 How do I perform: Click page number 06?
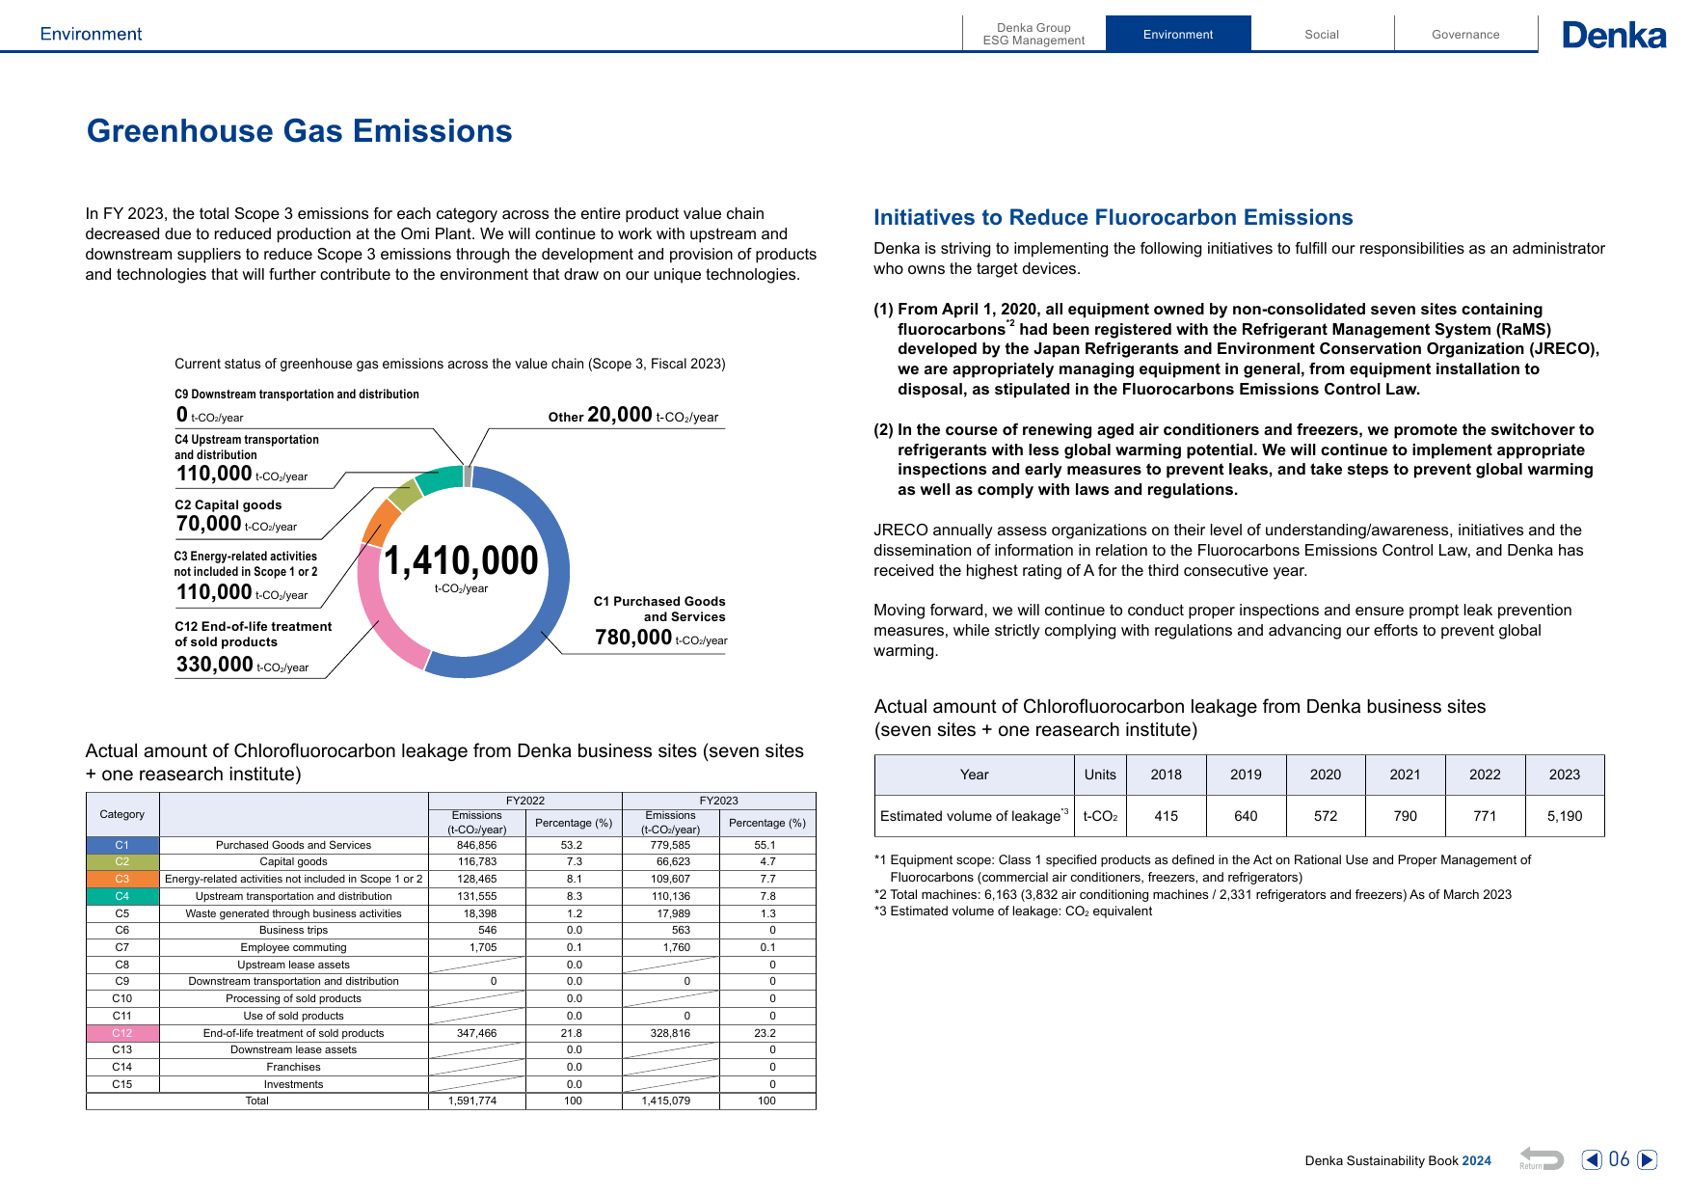1620,1159
